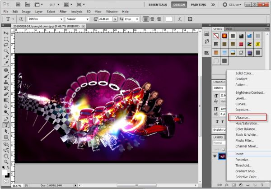
Task: Select the Brush tool
Action: 6,76
